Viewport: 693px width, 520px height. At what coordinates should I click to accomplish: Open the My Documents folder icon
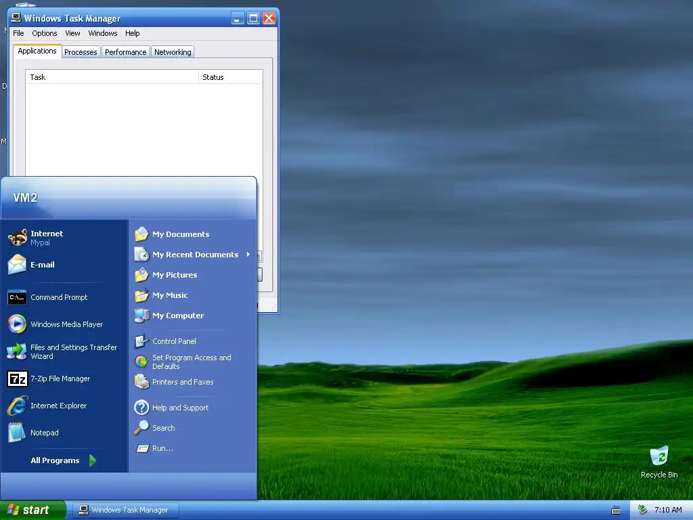click(x=141, y=234)
